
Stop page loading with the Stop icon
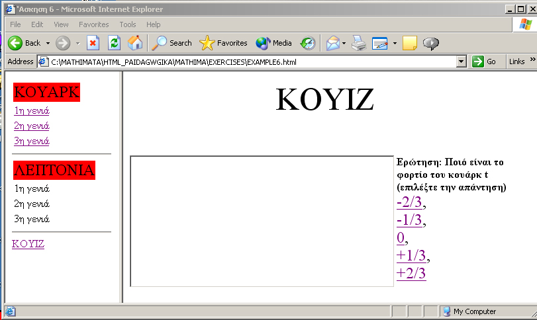point(93,43)
